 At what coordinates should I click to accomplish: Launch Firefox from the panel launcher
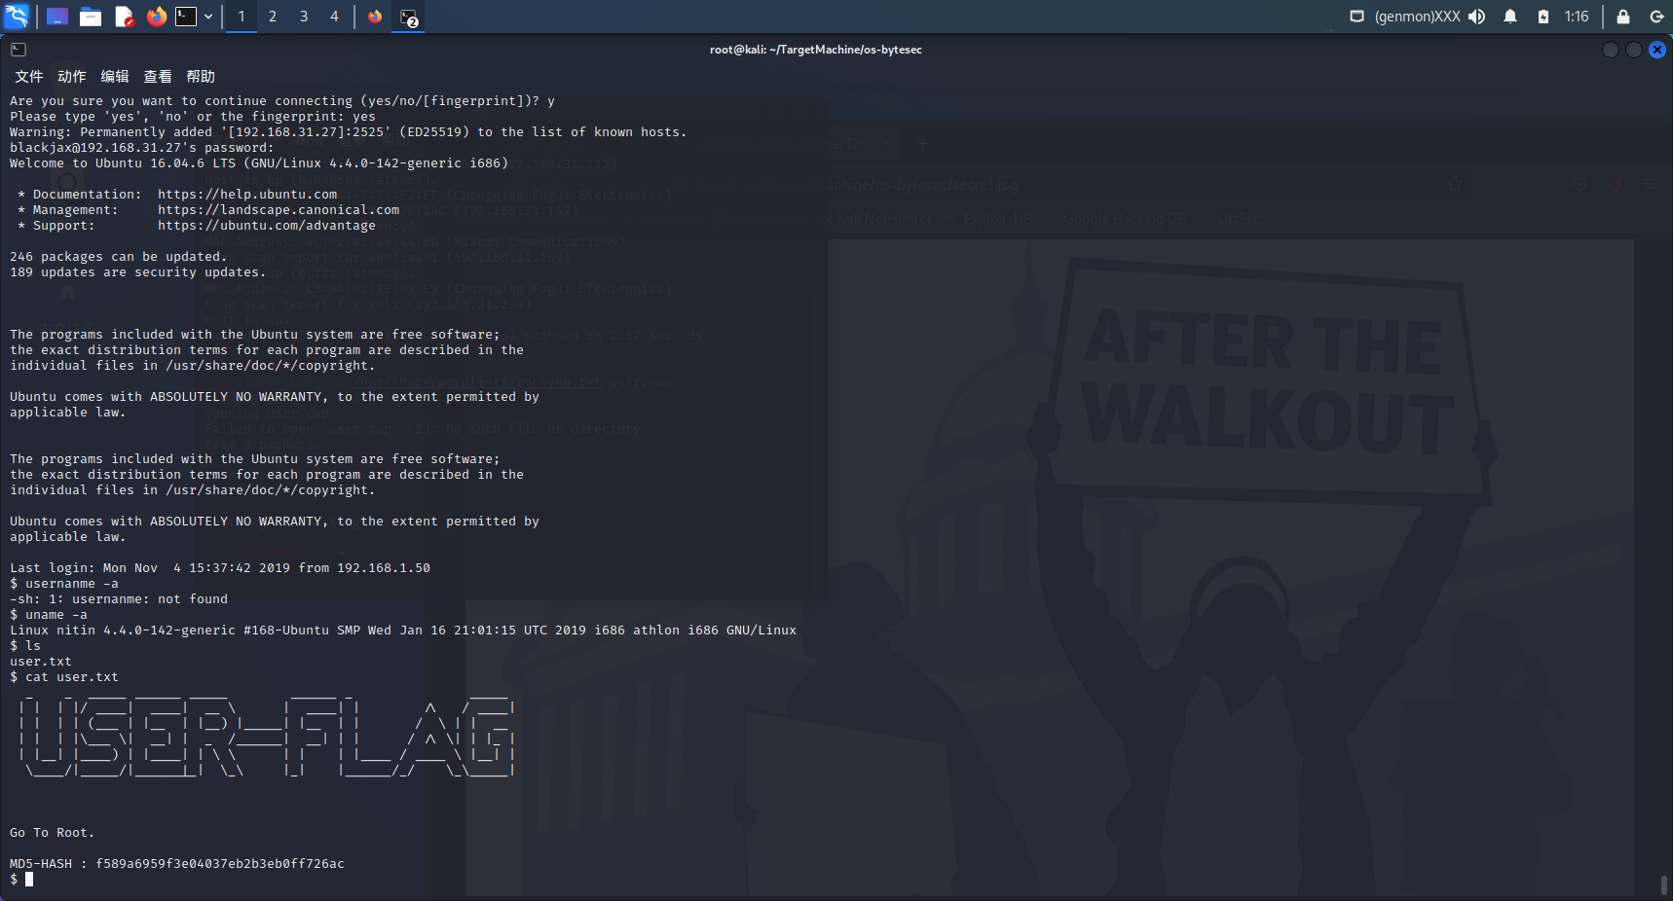point(156,17)
